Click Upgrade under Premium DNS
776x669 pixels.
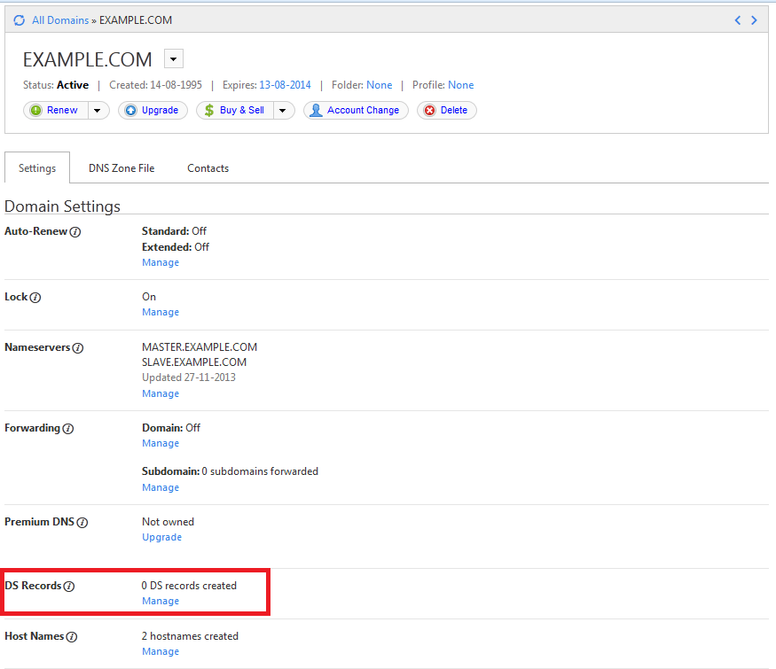pos(161,537)
